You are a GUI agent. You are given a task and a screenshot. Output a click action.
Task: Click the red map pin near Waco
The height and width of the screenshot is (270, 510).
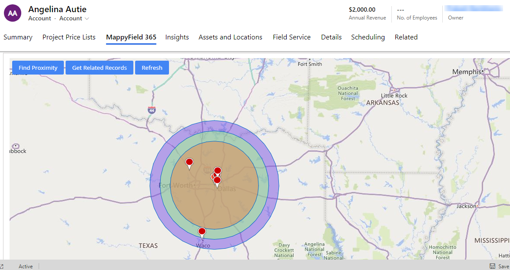pos(202,232)
